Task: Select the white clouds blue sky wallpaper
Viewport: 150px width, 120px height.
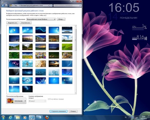Action: pyautogui.click(x=67, y=38)
